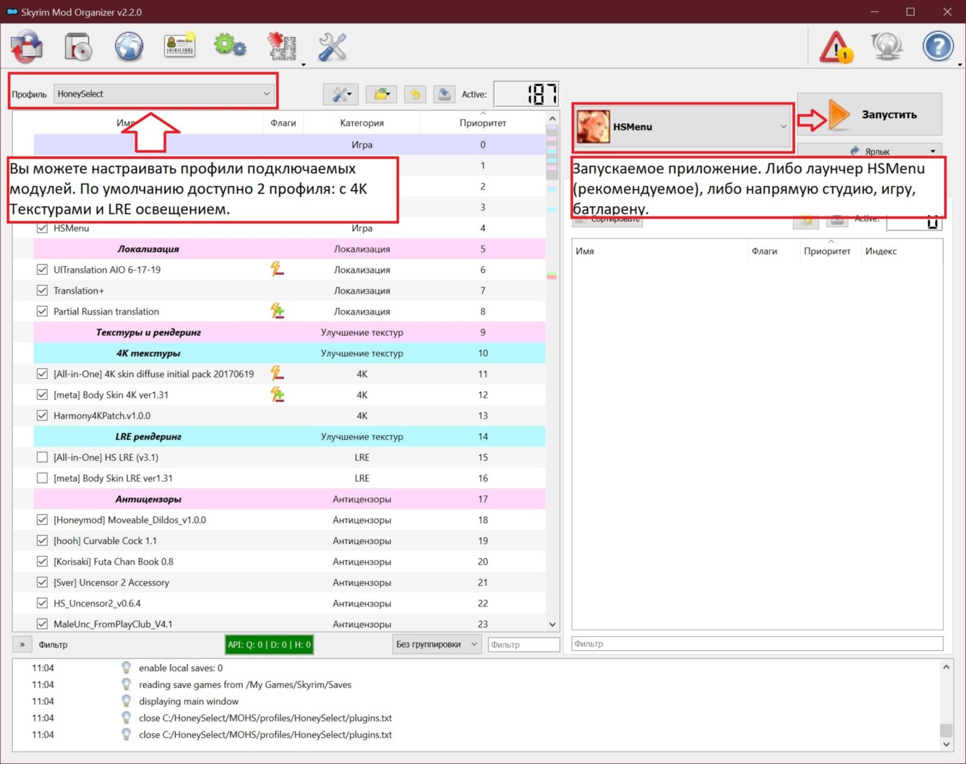Click the plugin list Фильтр input field

point(757,644)
